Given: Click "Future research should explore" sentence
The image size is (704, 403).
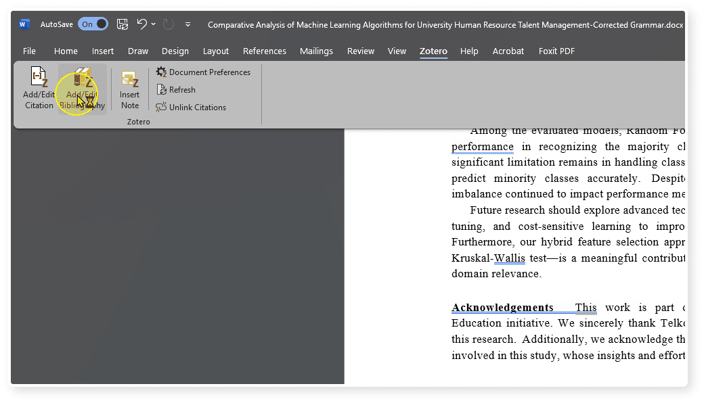Looking at the screenshot, I should [545, 210].
